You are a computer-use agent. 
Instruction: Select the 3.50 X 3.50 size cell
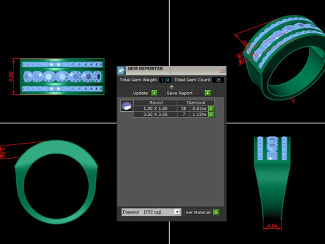[x=155, y=115]
